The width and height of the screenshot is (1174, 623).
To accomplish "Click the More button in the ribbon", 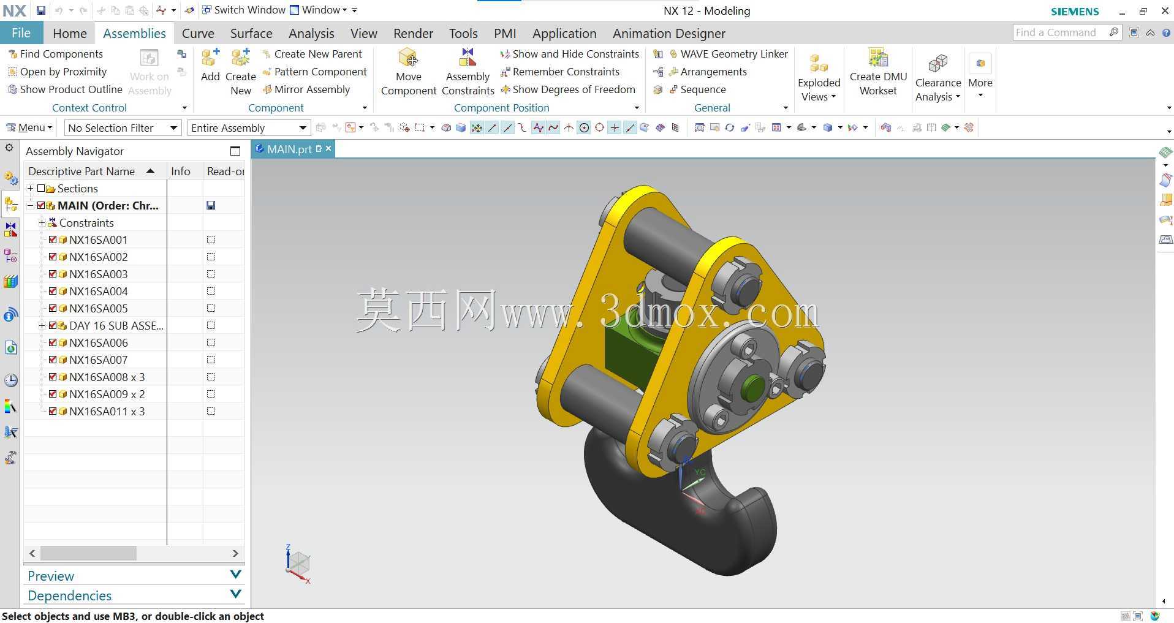I will tap(980, 75).
